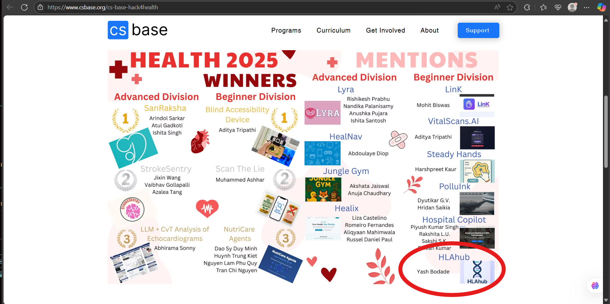
Task: Open the Favorites list icon
Action: (543, 7)
